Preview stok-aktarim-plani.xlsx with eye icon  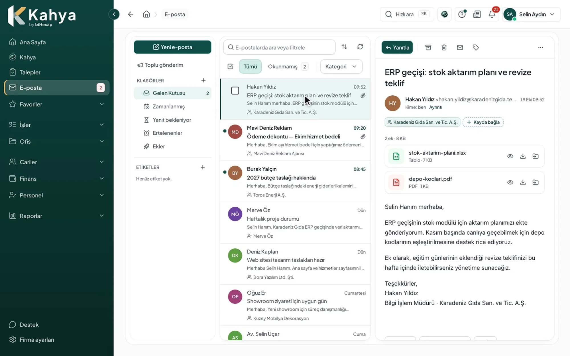(x=510, y=156)
